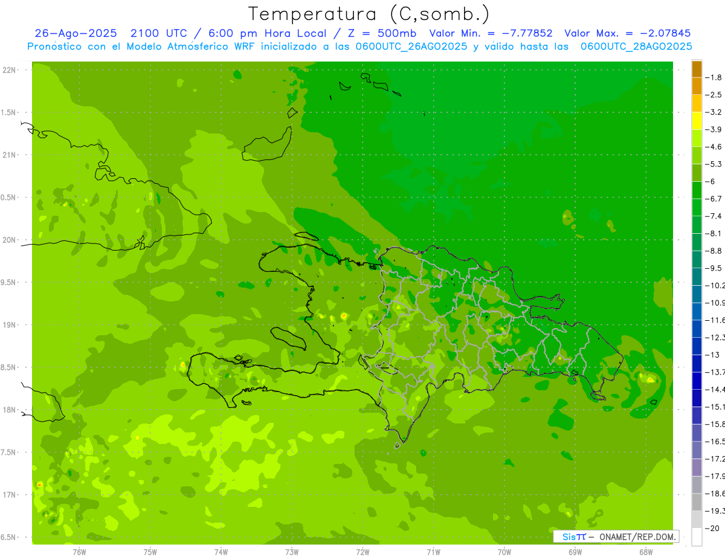This screenshot has width=725, height=560.
Task: Pick the orange legend segment between -1.8 and -2.5
Action: coord(697,86)
